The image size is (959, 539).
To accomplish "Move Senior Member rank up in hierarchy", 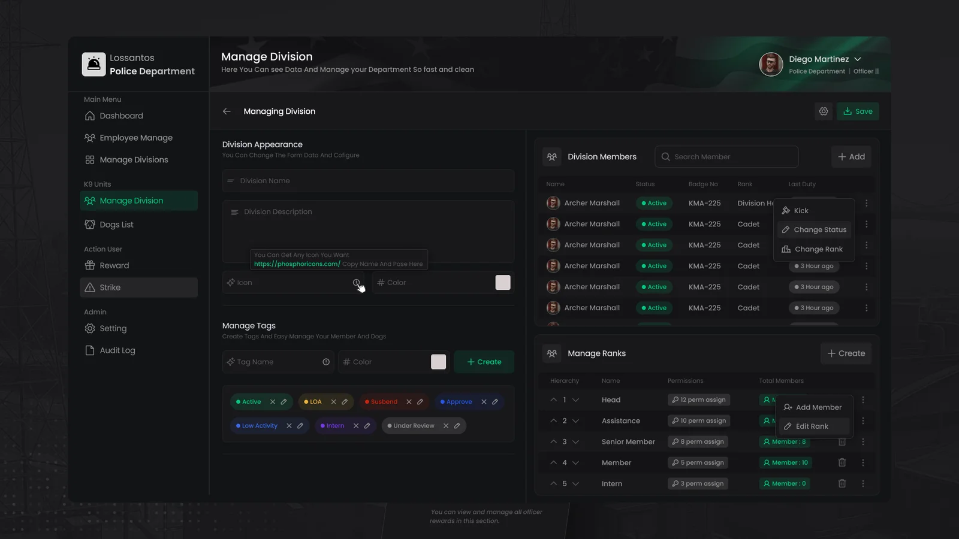I will coord(553,441).
